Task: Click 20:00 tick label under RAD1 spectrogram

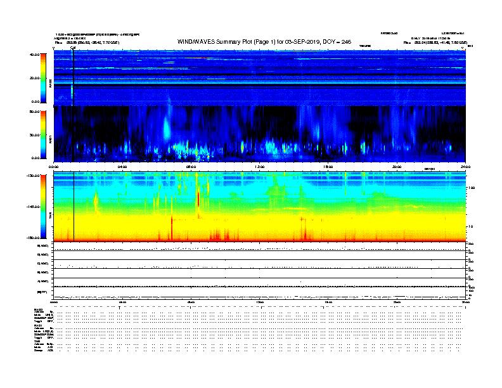Action: point(397,167)
